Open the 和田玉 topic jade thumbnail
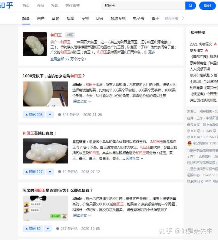The image size is (218, 240). click(x=35, y=44)
